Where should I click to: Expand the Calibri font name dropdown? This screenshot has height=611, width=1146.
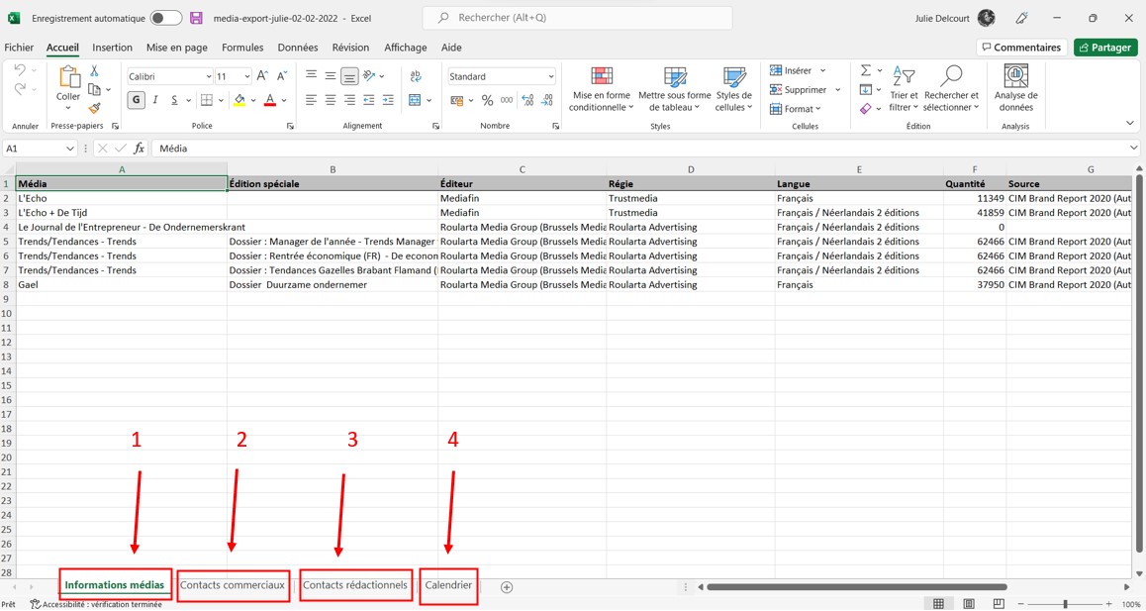pyautogui.click(x=209, y=76)
